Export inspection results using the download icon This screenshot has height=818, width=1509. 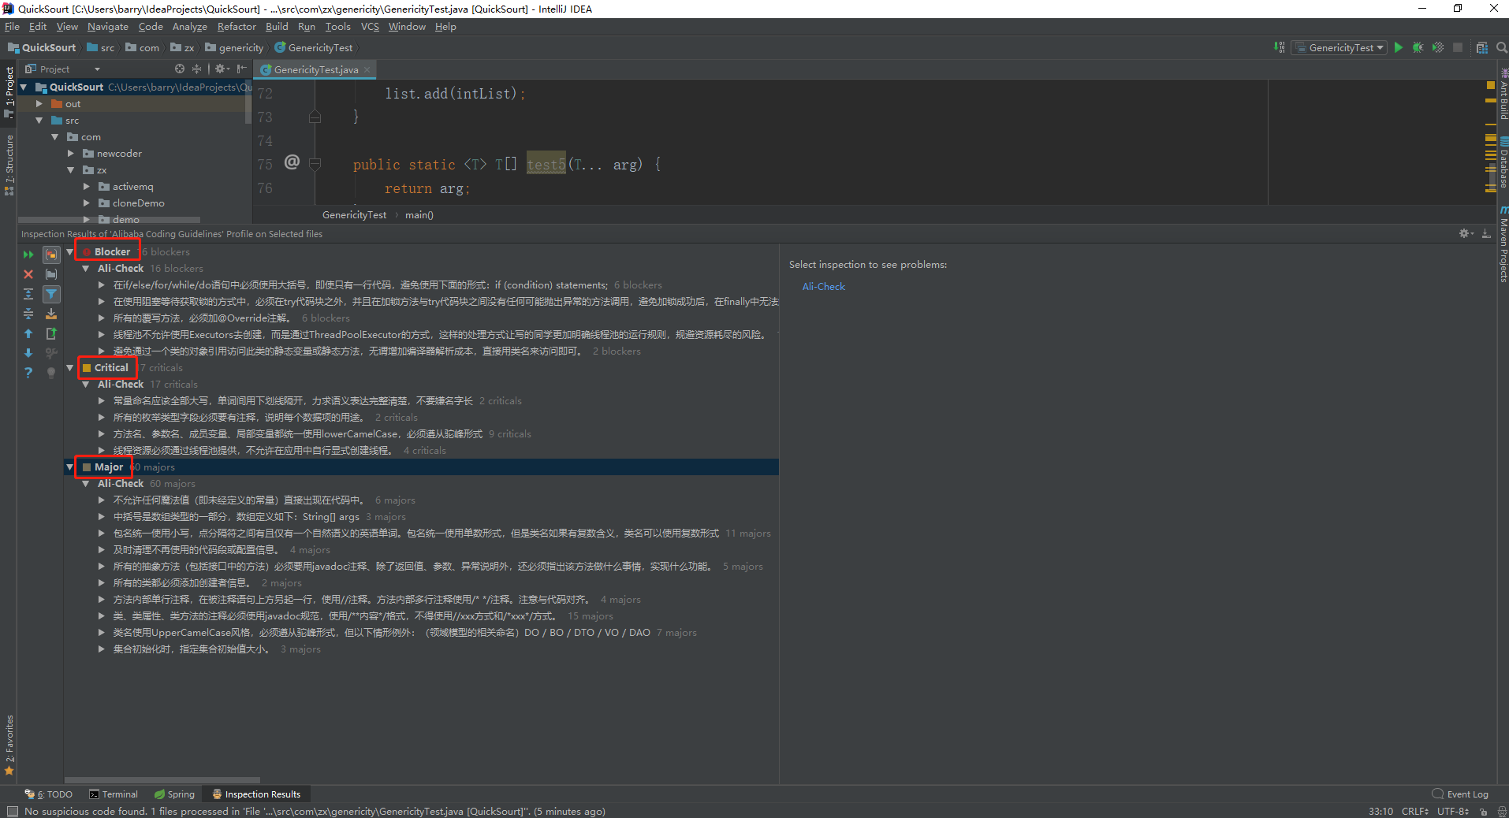[51, 314]
